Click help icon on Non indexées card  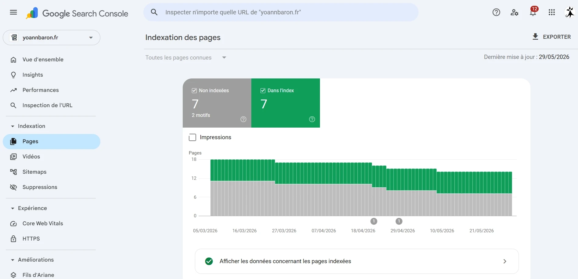coord(243,119)
